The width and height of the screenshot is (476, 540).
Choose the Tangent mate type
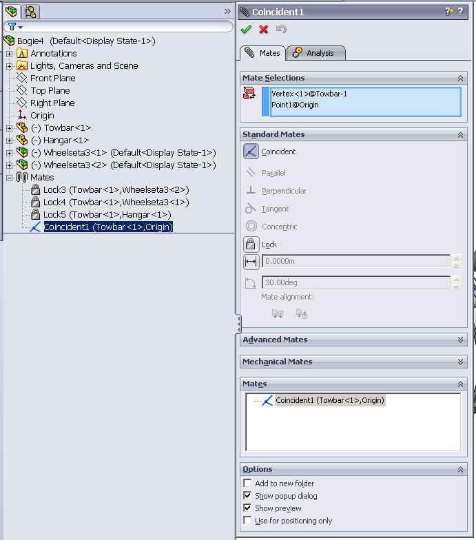[251, 208]
